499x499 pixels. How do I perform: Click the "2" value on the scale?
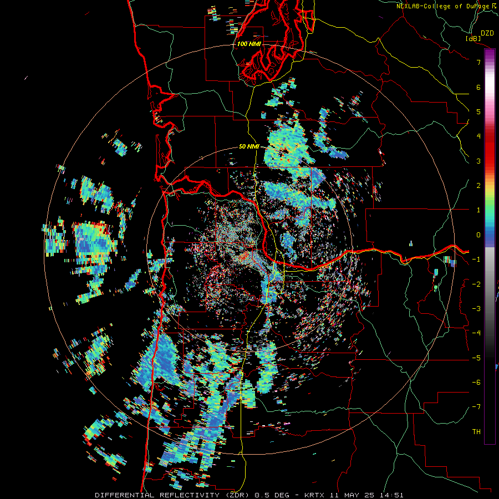478,186
